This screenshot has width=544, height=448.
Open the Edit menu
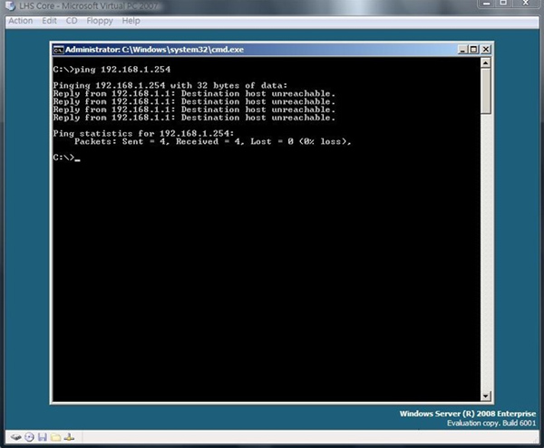point(49,20)
